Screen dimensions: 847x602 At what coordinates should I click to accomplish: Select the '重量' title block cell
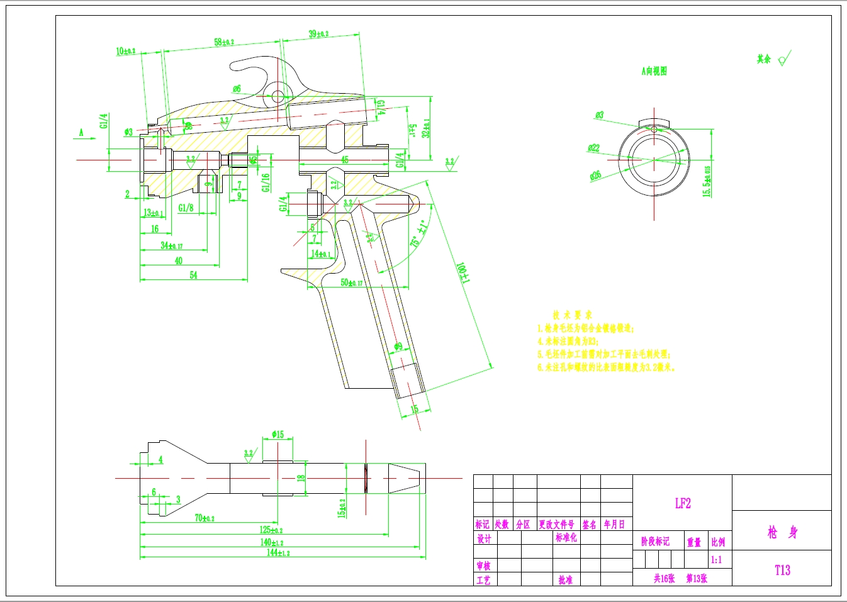point(694,542)
